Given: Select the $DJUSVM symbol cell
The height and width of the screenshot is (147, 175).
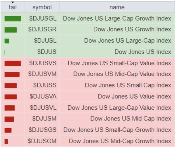Looking at the screenshot, I should (43, 74).
